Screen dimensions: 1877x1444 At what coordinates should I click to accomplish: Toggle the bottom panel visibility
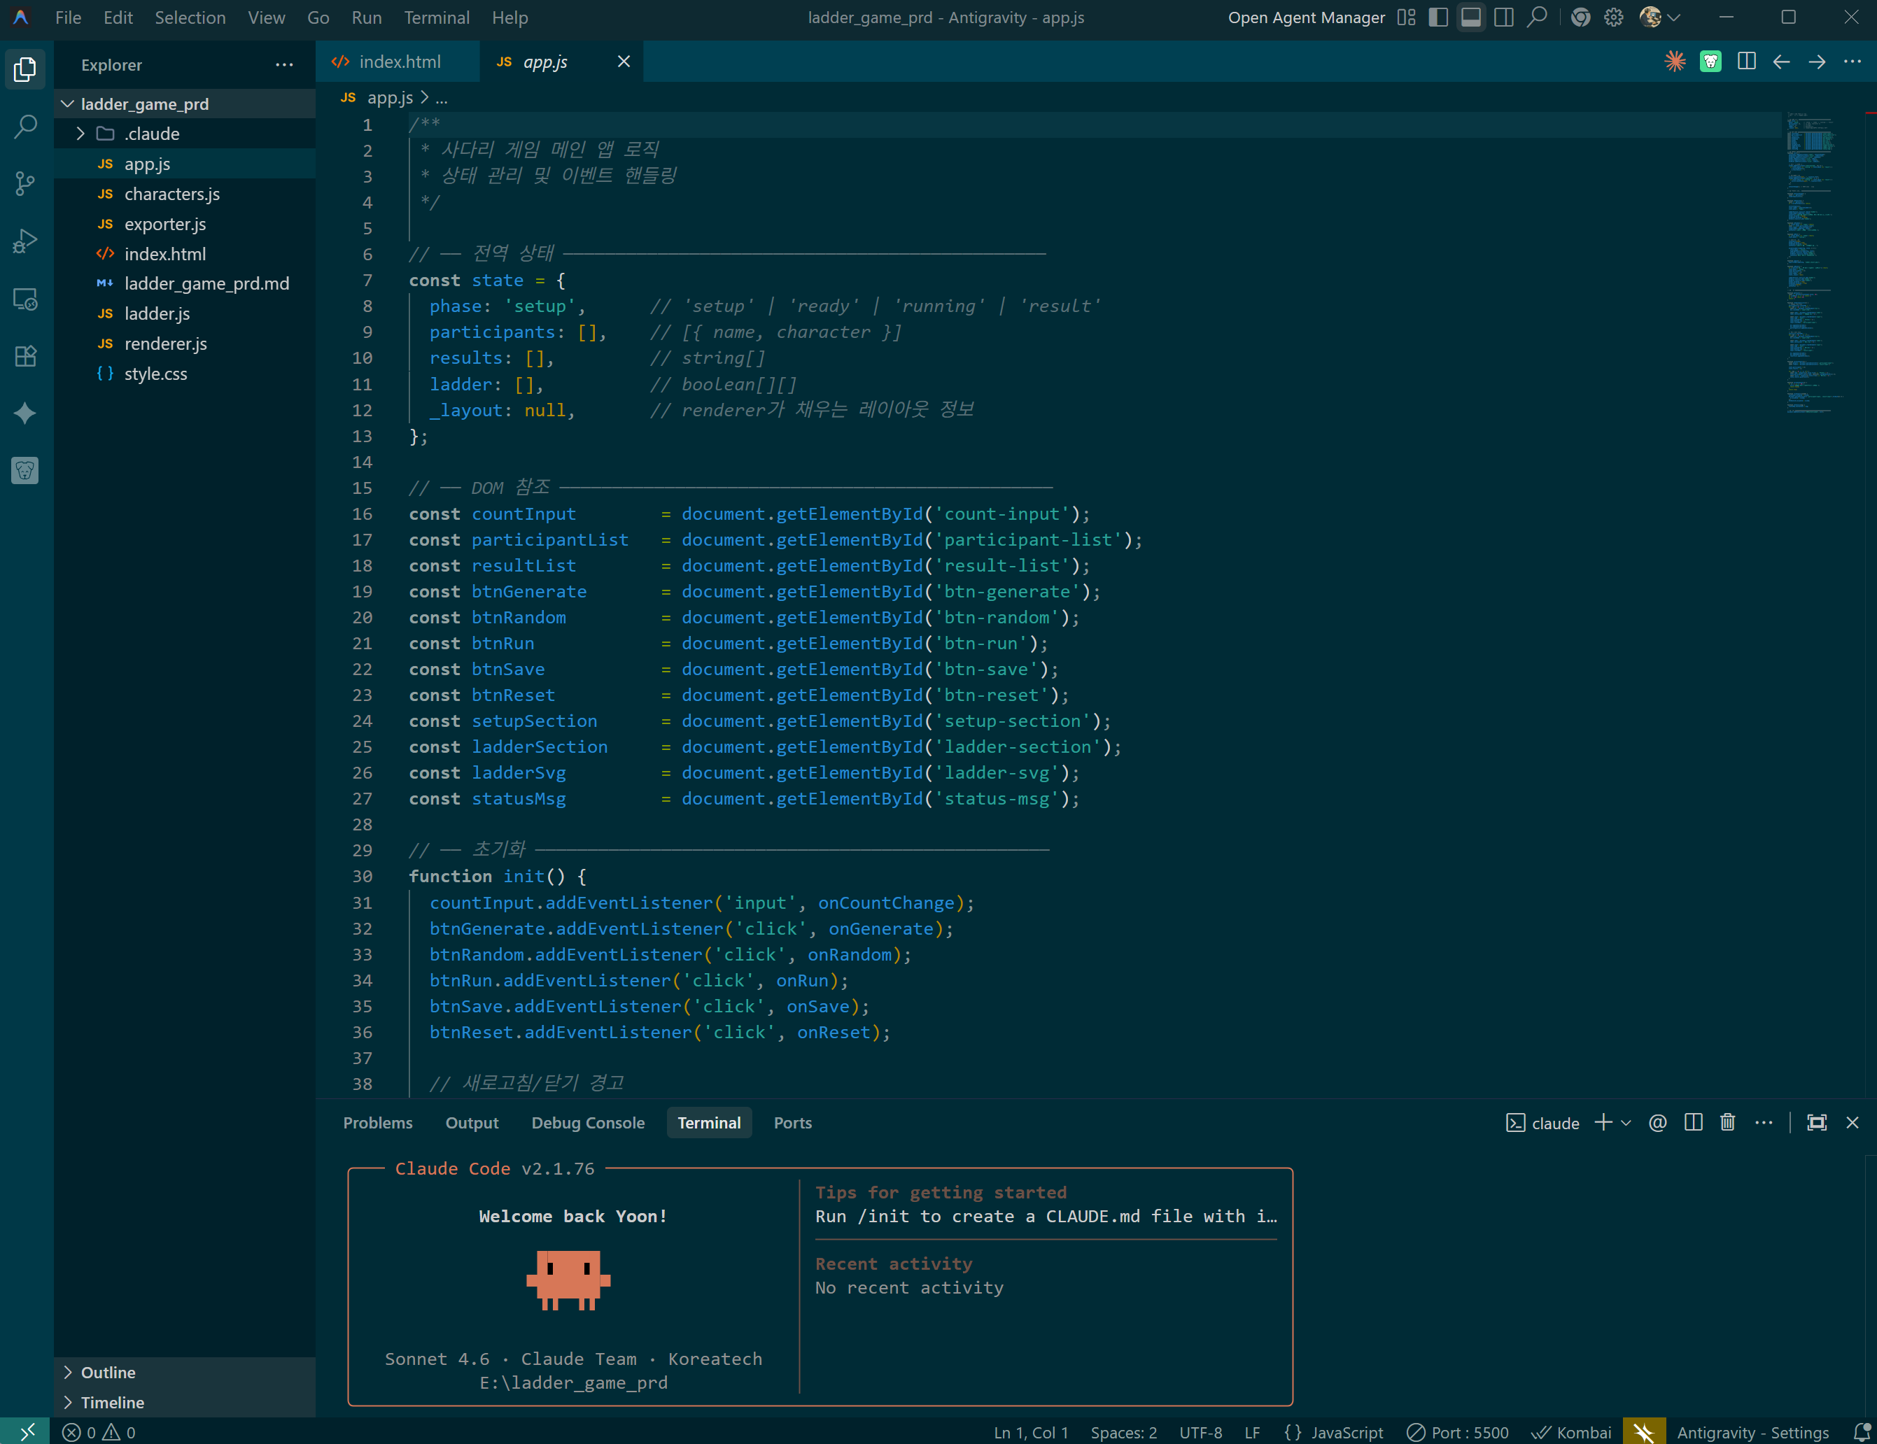coord(1470,17)
